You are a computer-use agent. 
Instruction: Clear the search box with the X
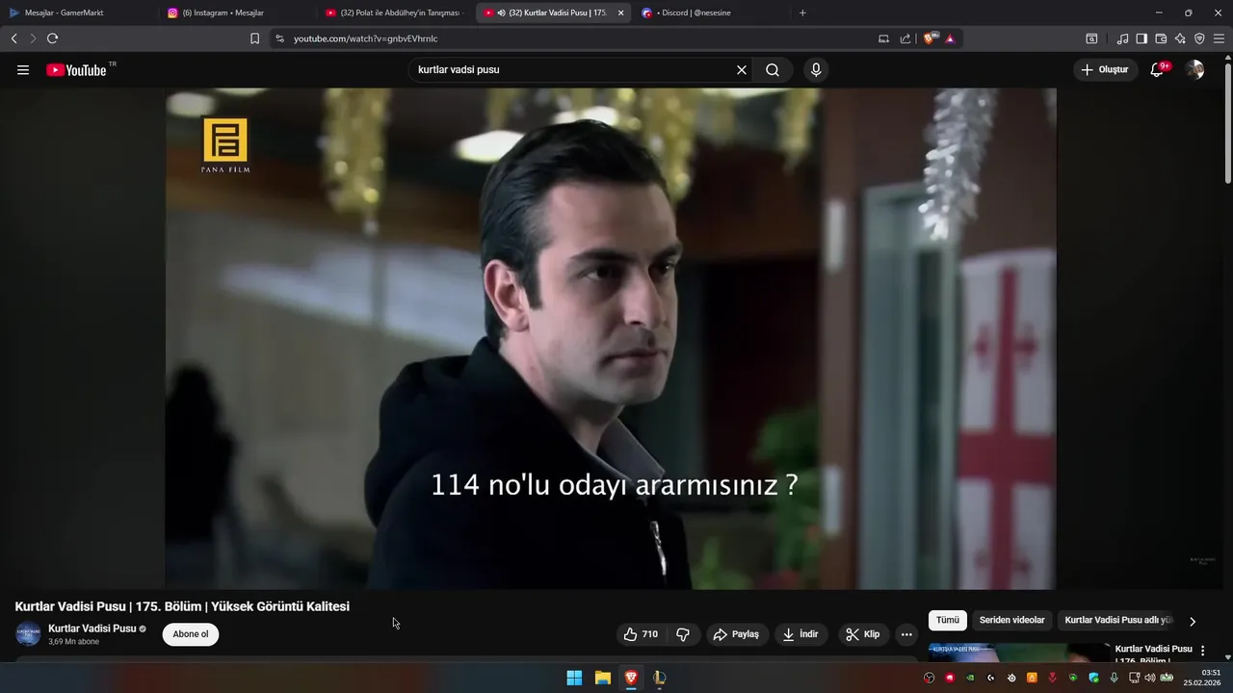[742, 70]
